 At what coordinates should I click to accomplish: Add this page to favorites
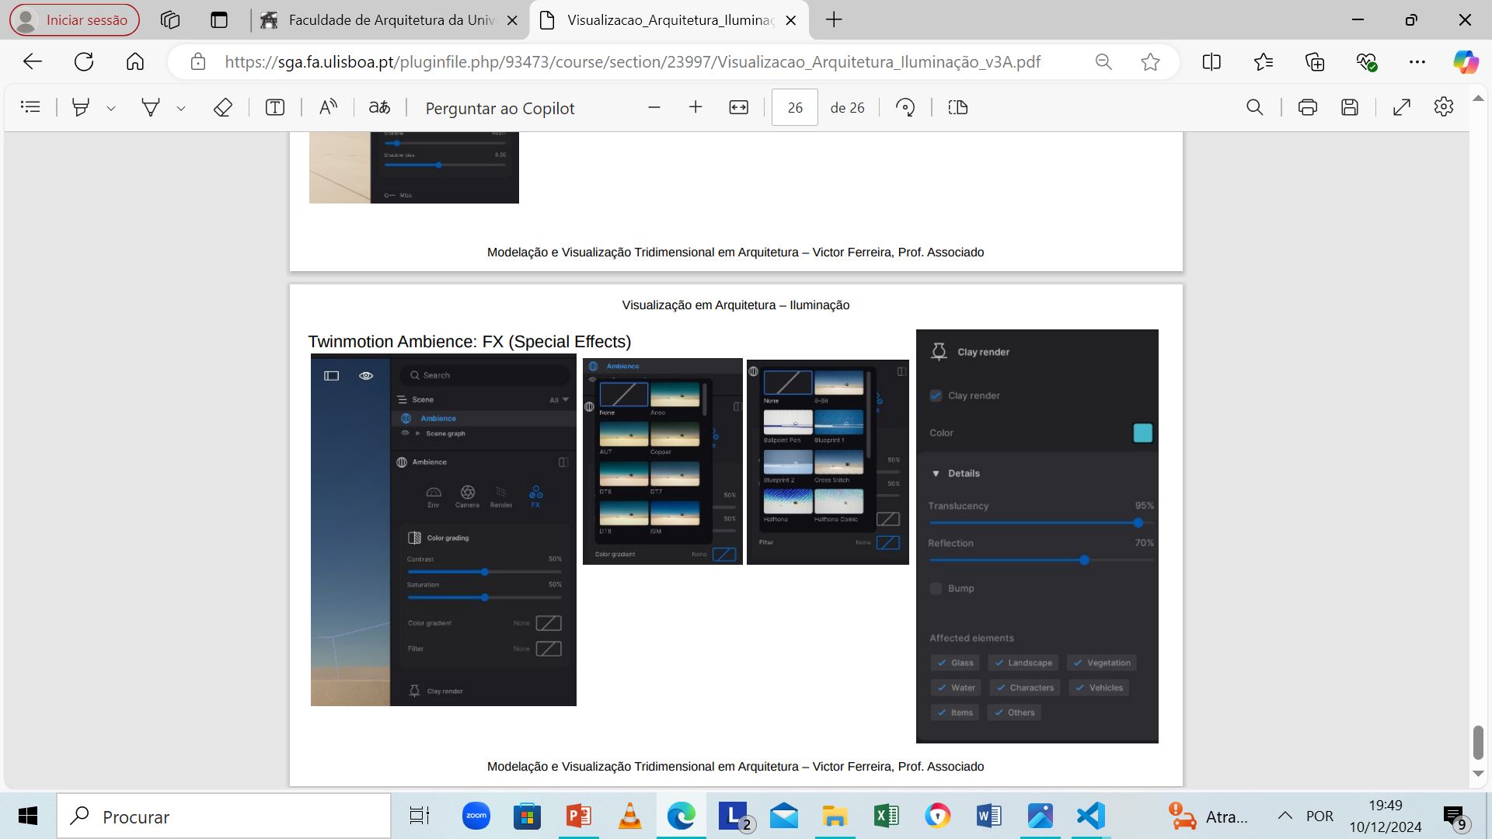pos(1151,61)
